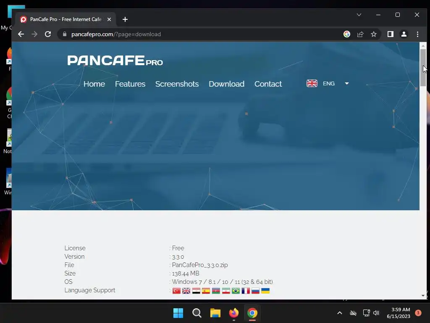Click the Egypt flag icon

[x=196, y=291]
